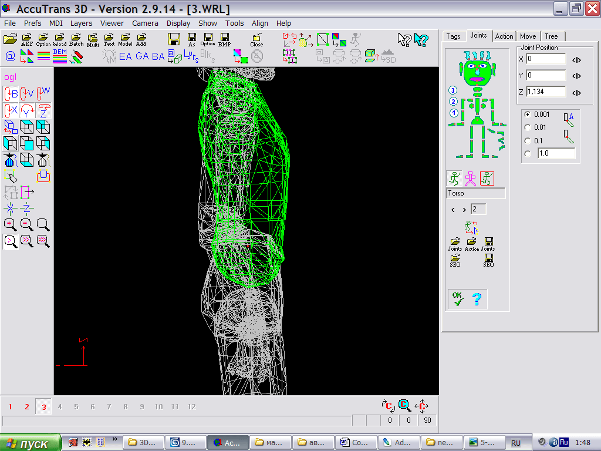Switch to the Move tab

(x=528, y=36)
